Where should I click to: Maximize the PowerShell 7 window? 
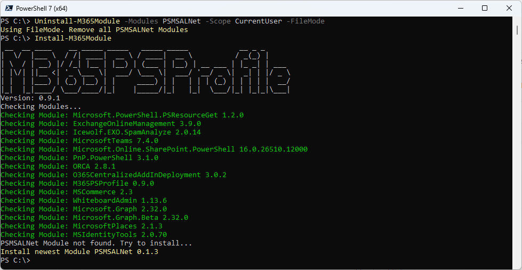click(484, 8)
